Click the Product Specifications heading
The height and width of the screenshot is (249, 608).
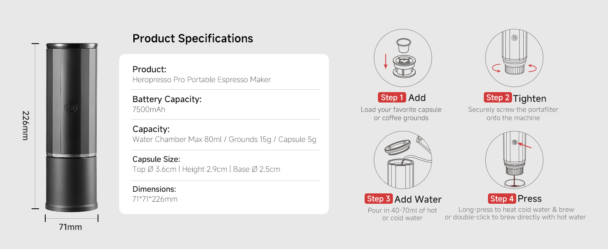tap(193, 39)
